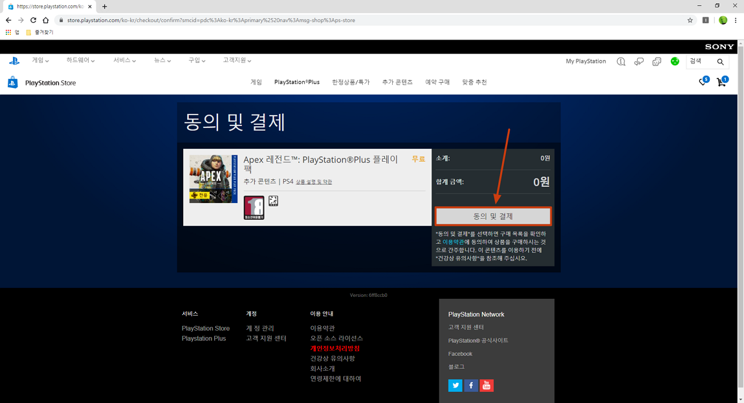This screenshot has width=744, height=403.
Task: Click the PlayStation logo icon
Action: [x=14, y=61]
